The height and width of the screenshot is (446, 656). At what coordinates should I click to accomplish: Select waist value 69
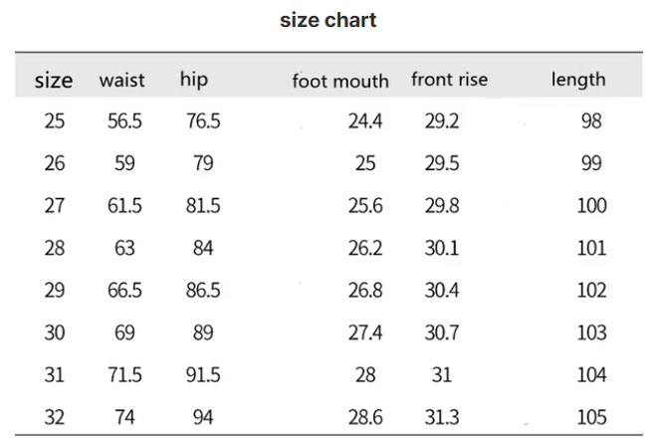coord(124,333)
